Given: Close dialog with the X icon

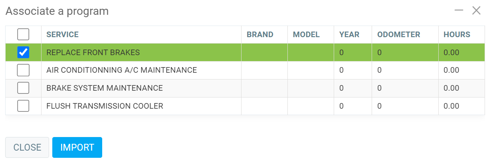Looking at the screenshot, I should (476, 11).
